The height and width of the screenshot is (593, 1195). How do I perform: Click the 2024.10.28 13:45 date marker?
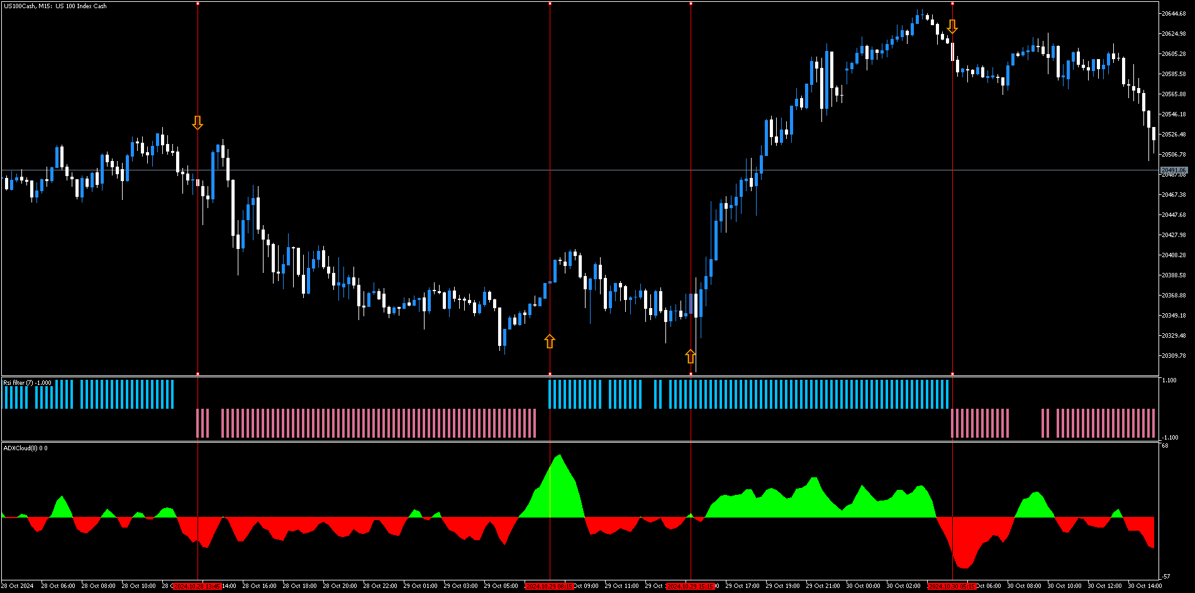[x=197, y=586]
